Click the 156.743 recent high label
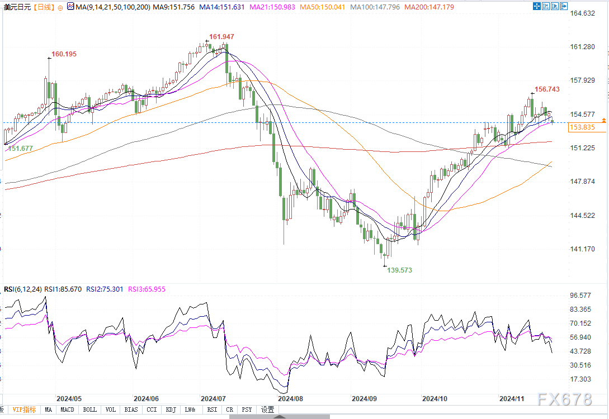 547,89
